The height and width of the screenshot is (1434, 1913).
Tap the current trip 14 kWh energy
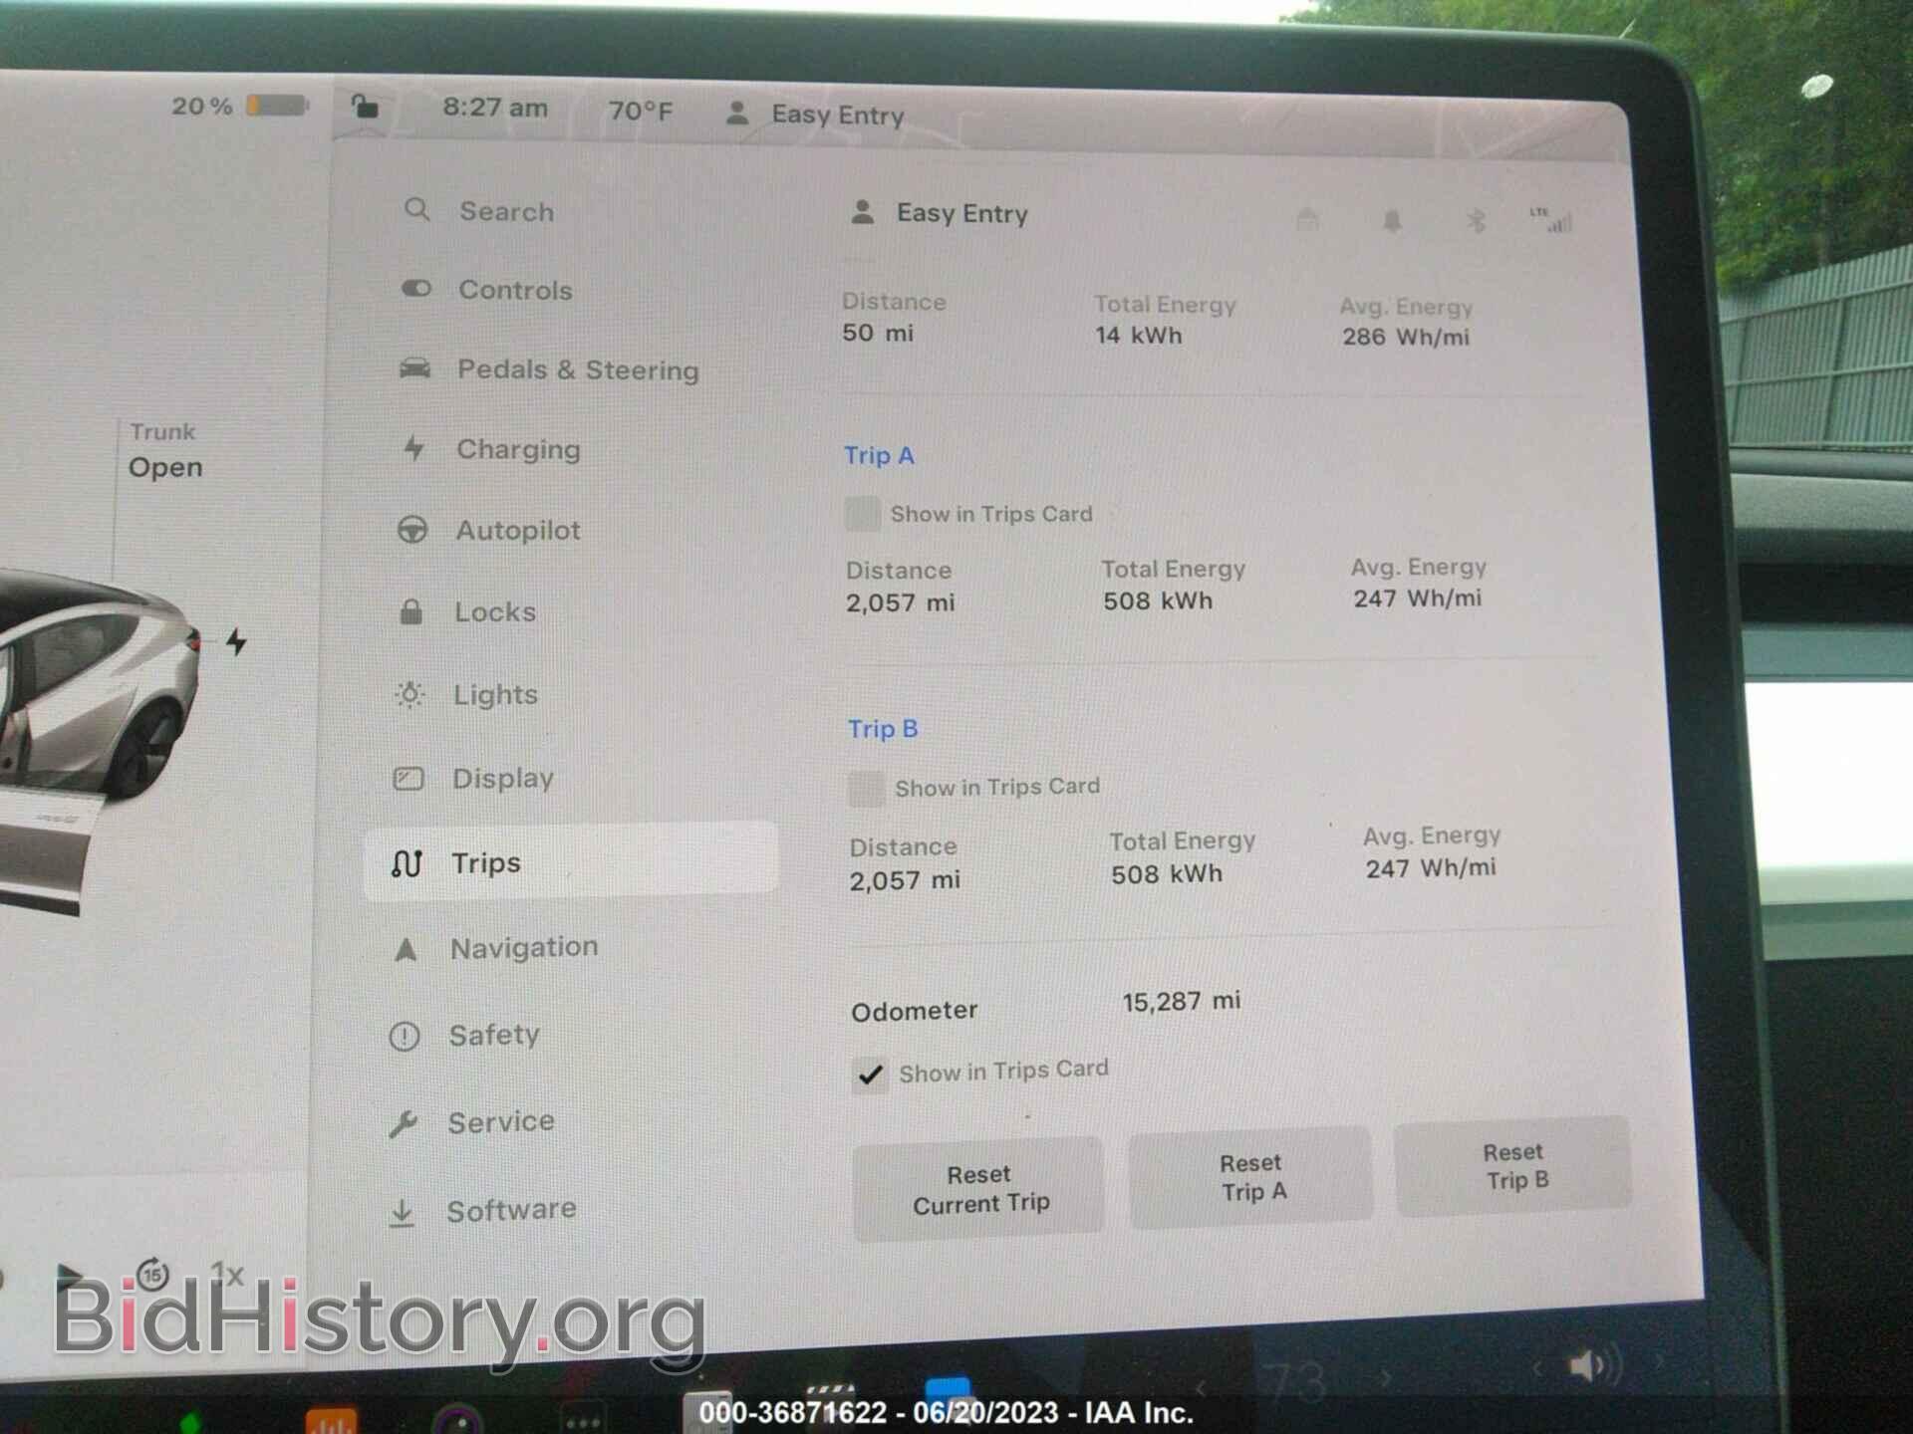[x=1139, y=335]
